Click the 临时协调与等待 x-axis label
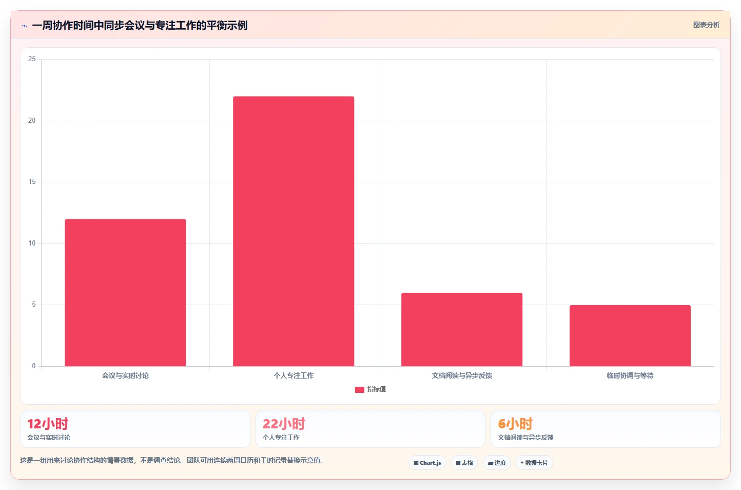The height and width of the screenshot is (490, 741). pos(630,375)
